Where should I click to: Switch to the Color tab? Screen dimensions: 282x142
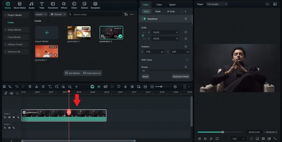pos(159,5)
